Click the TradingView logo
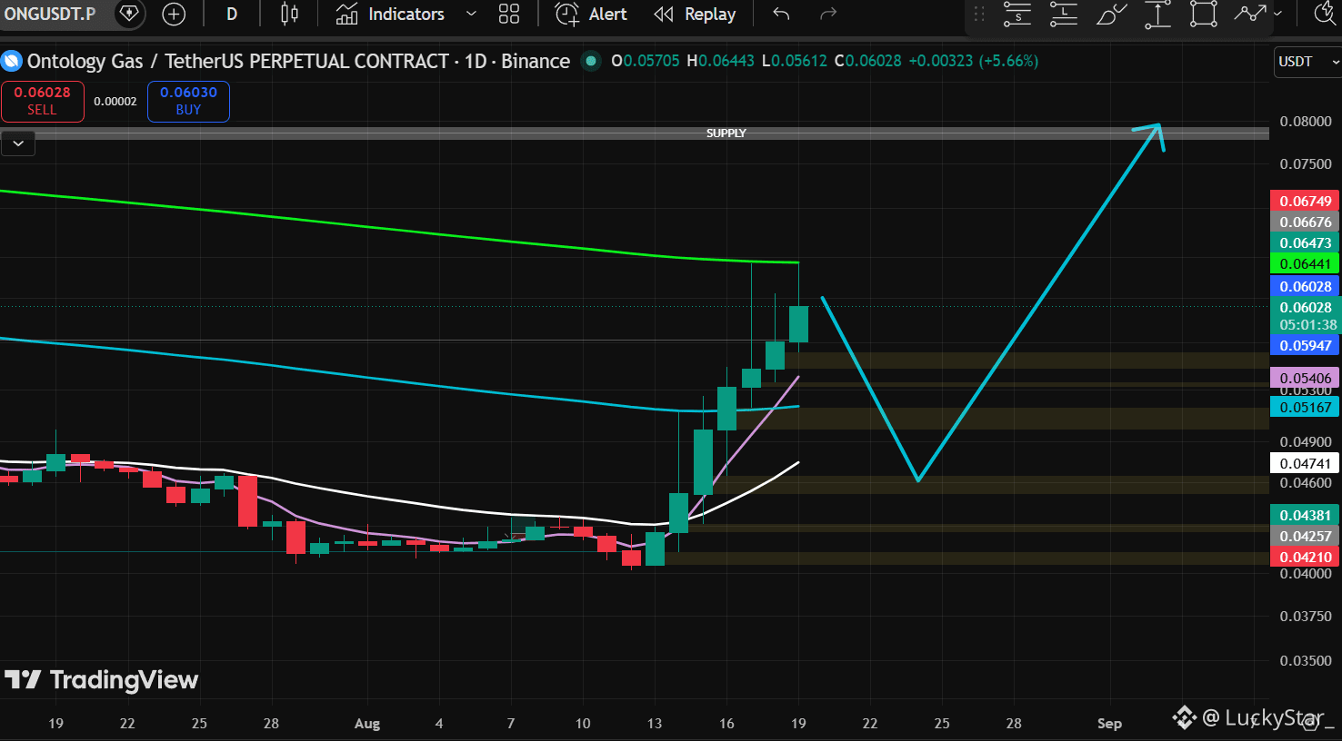Viewport: 1342px width, 741px height. click(x=101, y=680)
